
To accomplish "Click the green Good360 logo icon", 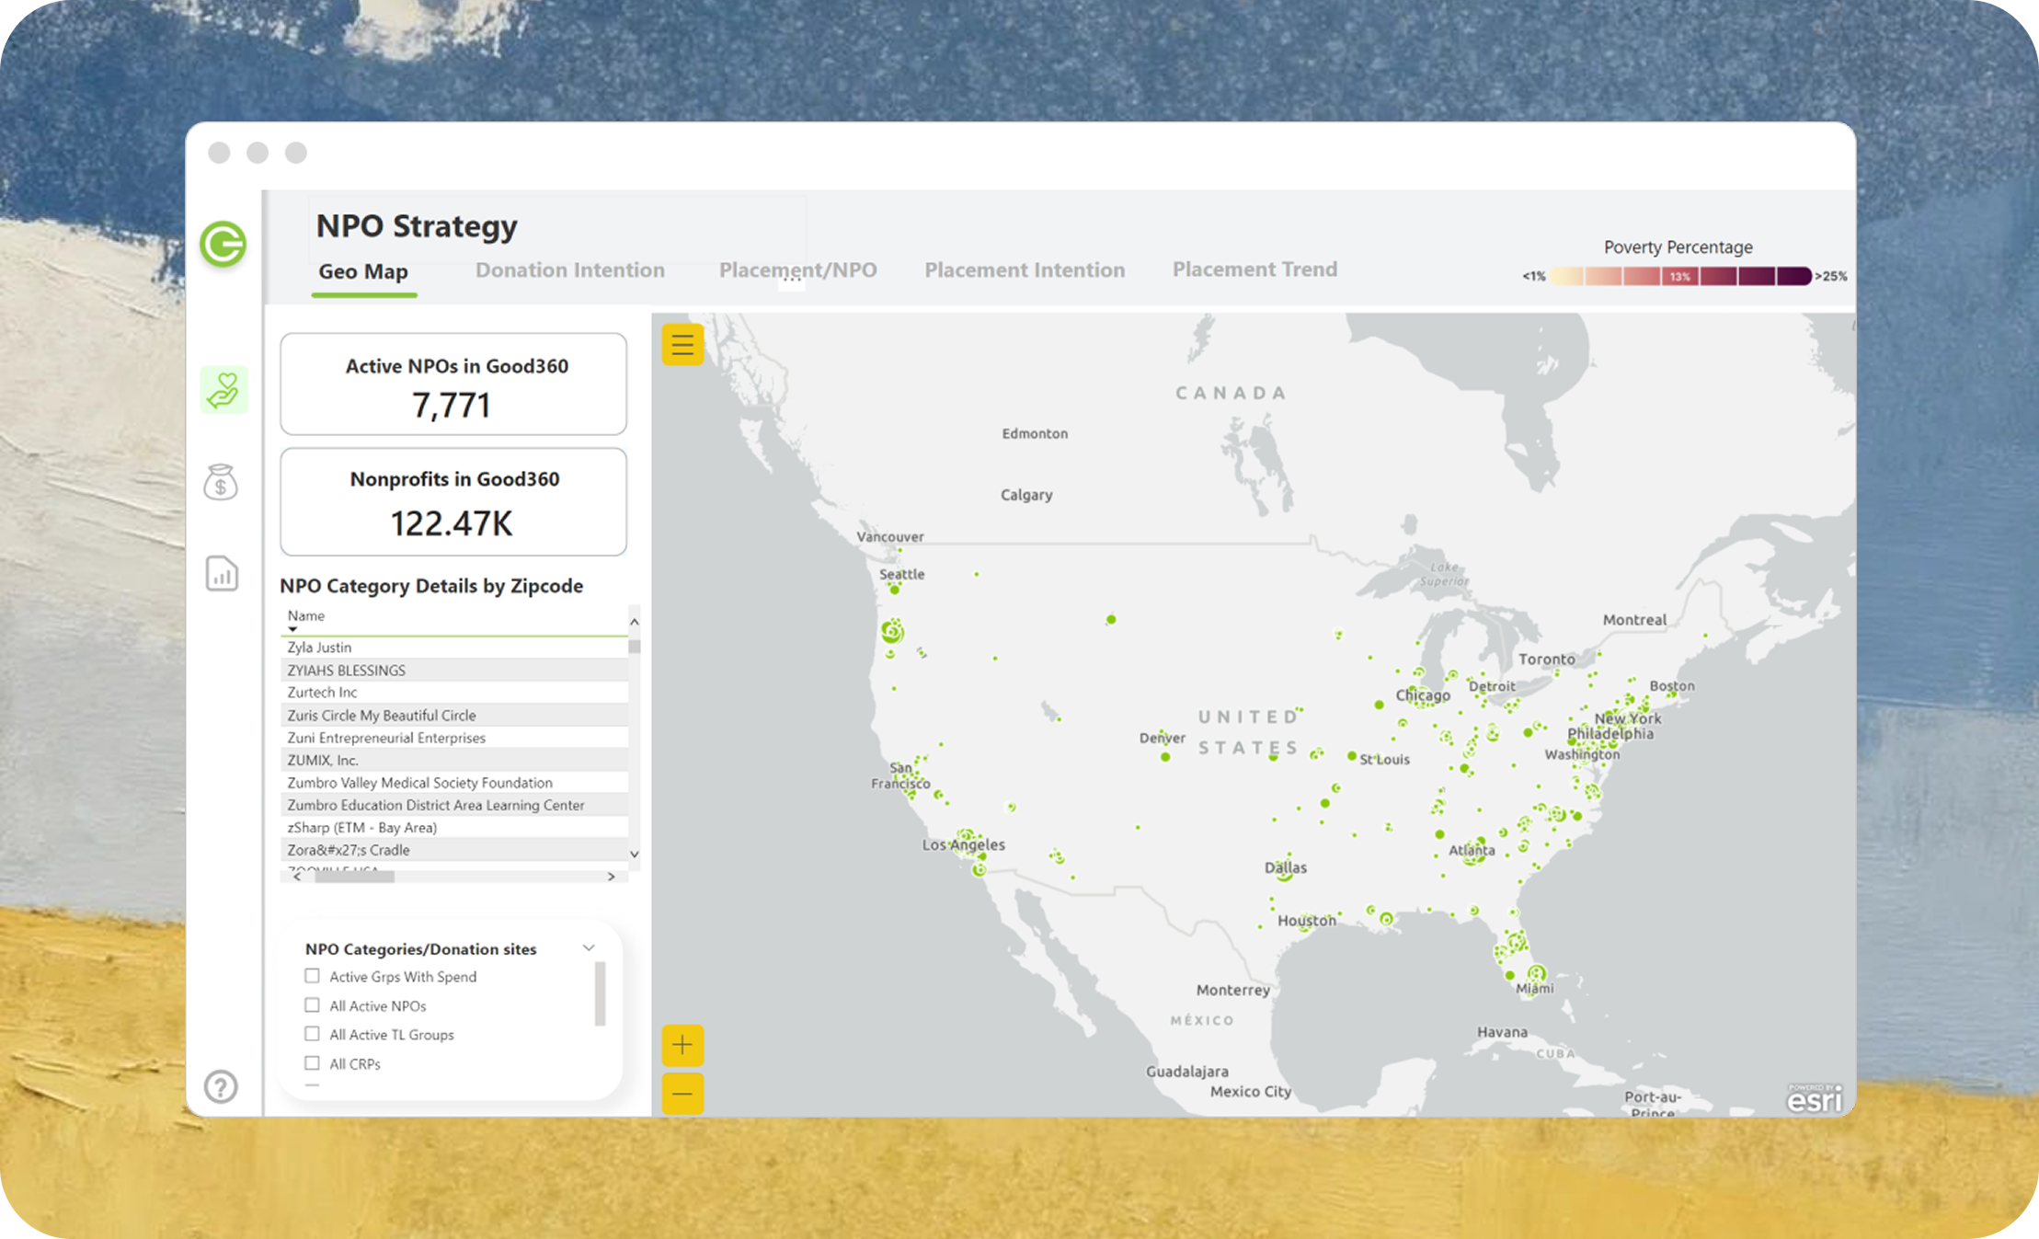I will (223, 245).
